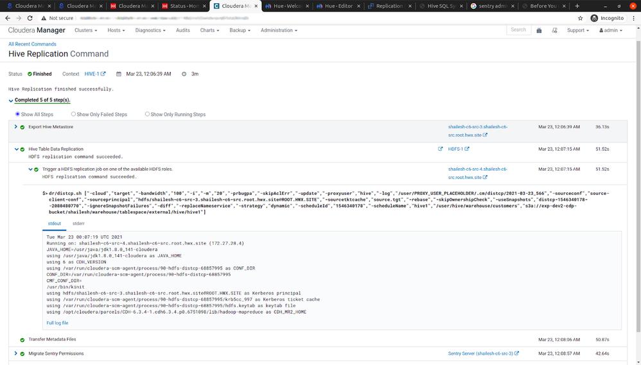Click the external link icon right of HDFS-1
This screenshot has width=641, height=365.
(467, 149)
